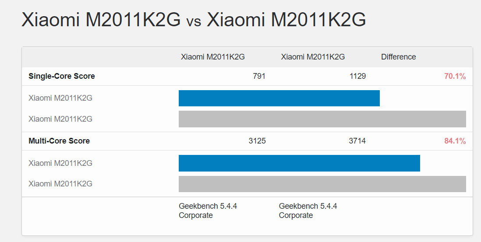Click Geekbench 5.4.4 Corporate under the first column
Viewport: 481px width, 242px height.
pos(208,210)
